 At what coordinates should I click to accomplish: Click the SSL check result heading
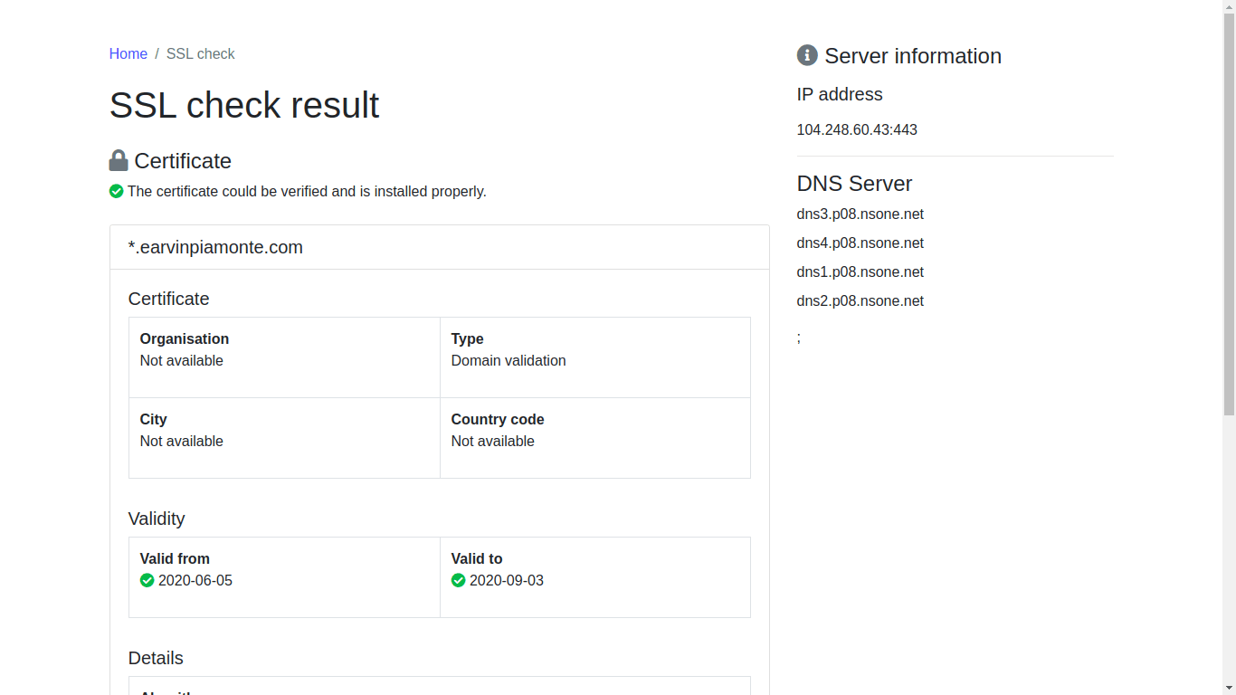(x=244, y=105)
